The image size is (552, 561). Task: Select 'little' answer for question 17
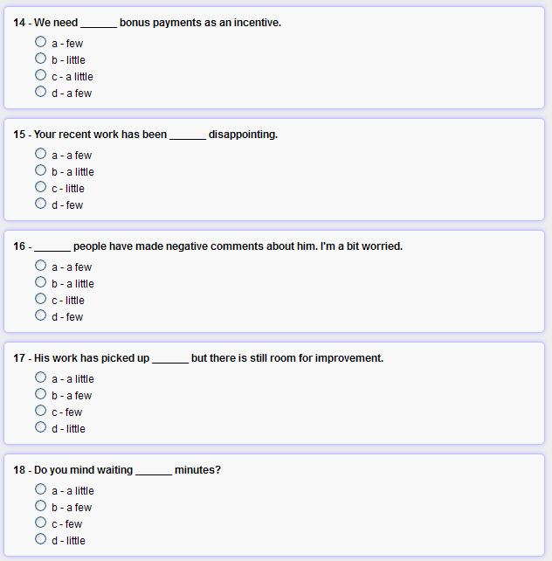pos(41,427)
